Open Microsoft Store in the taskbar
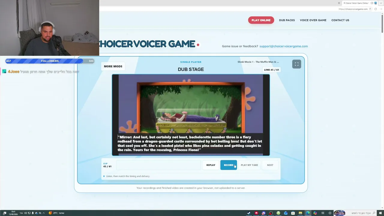The height and width of the screenshot is (216, 384). point(293,213)
